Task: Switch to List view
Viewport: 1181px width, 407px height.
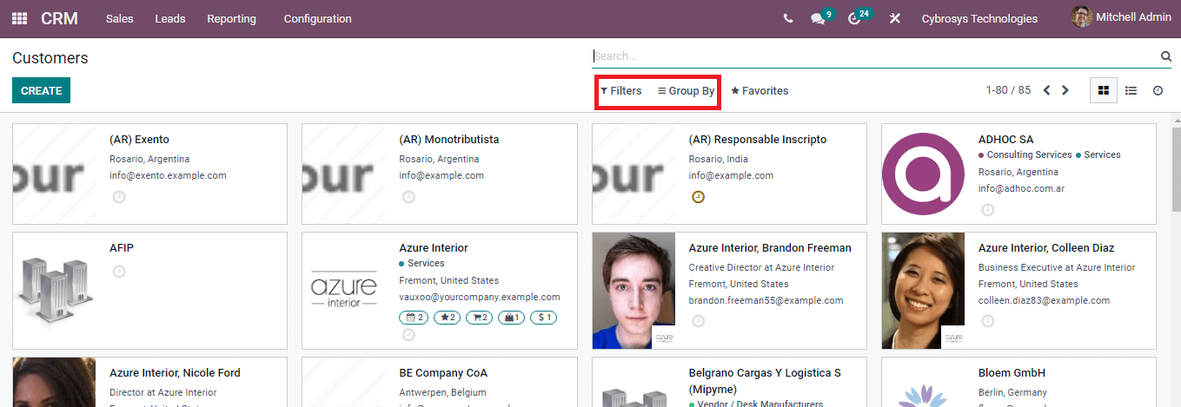Action: tap(1131, 90)
